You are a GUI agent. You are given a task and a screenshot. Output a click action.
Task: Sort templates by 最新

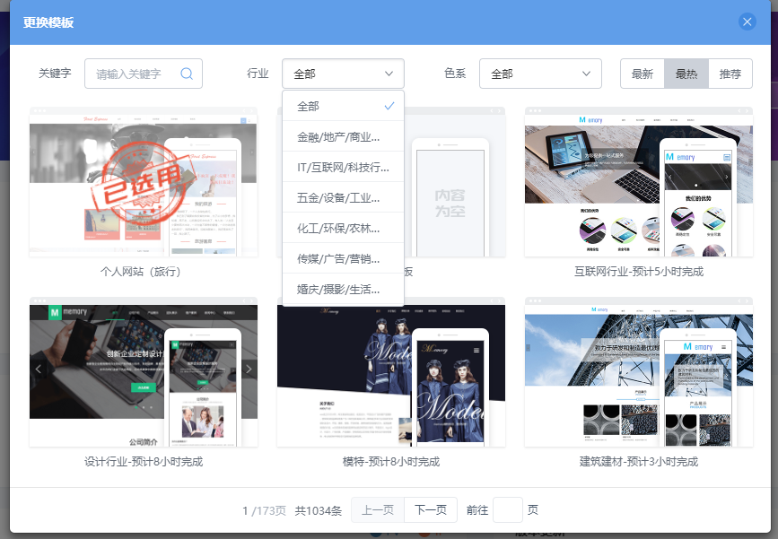click(x=642, y=74)
